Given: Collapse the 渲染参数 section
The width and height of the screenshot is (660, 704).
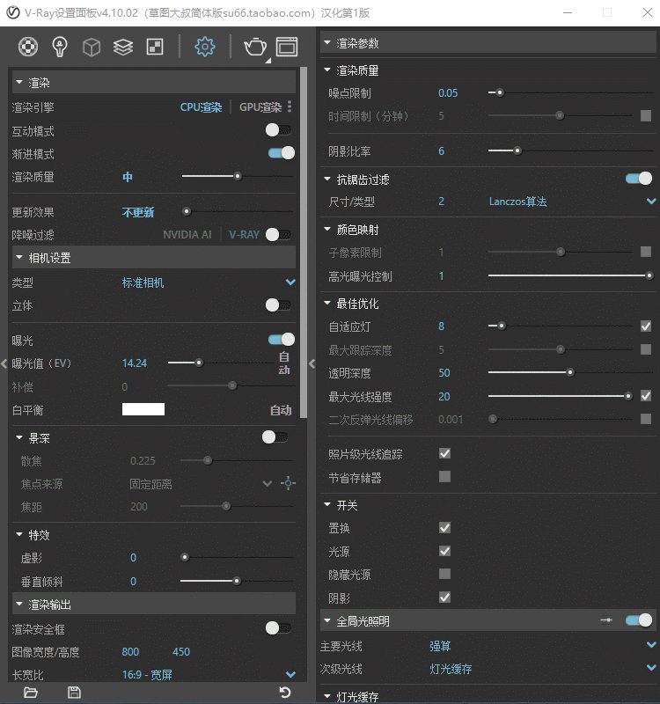Looking at the screenshot, I should (488, 42).
